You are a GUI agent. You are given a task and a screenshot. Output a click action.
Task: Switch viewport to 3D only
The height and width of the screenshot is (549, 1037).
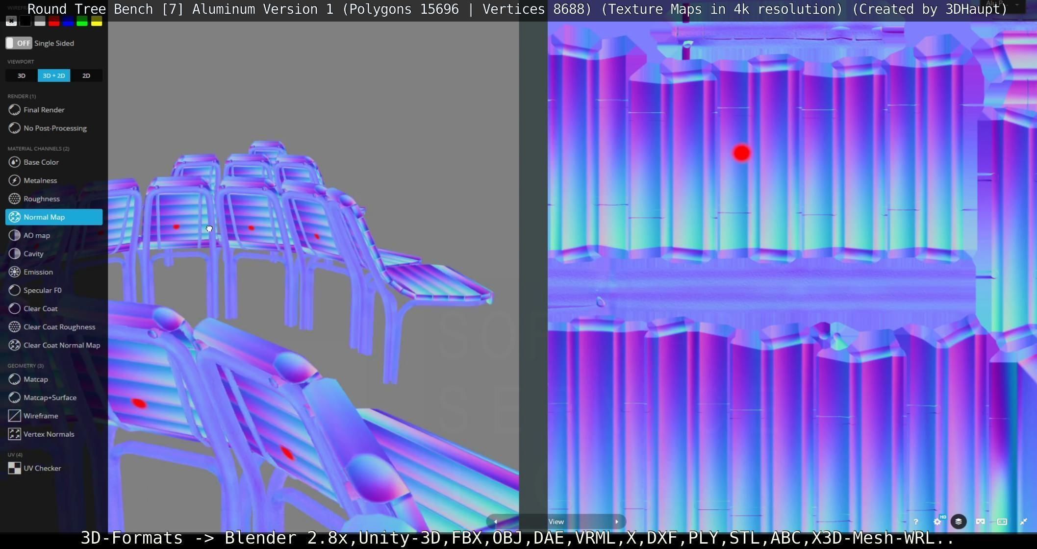pyautogui.click(x=21, y=75)
